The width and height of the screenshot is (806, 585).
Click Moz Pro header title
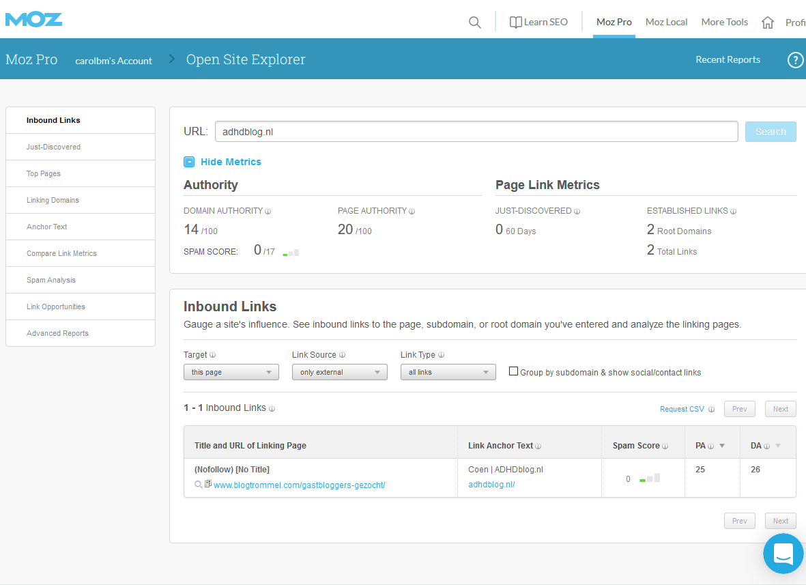click(31, 59)
